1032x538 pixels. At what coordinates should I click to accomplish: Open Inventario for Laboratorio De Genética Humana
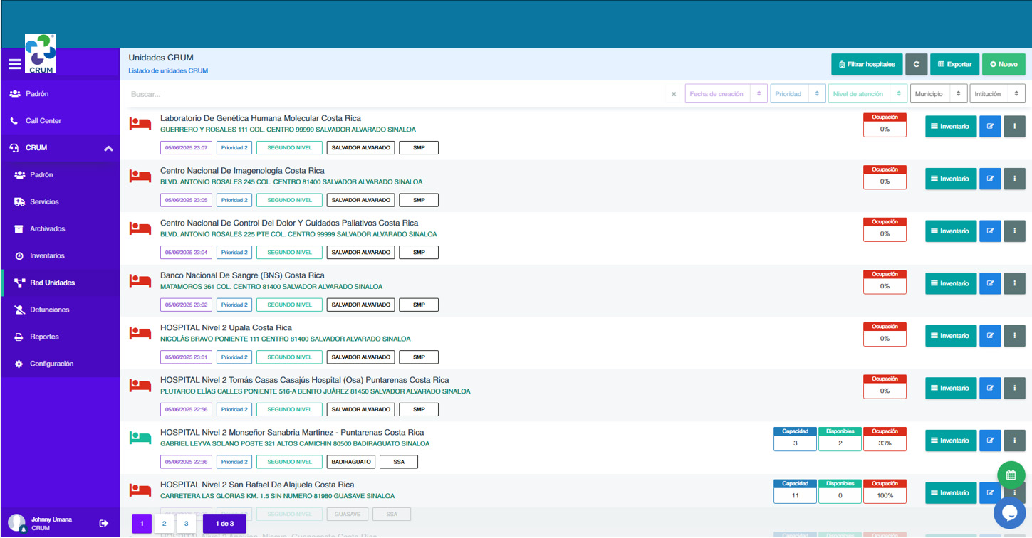pos(950,127)
